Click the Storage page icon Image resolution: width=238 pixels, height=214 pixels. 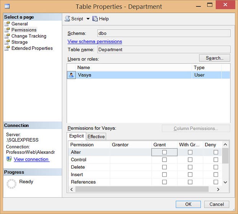(7, 42)
